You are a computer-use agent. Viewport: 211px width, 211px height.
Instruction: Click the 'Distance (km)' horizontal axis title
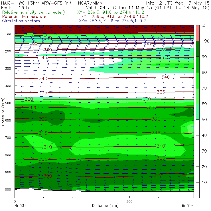(105, 206)
